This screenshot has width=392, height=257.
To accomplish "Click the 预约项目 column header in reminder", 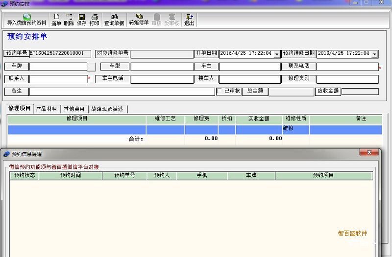I will [323, 176].
